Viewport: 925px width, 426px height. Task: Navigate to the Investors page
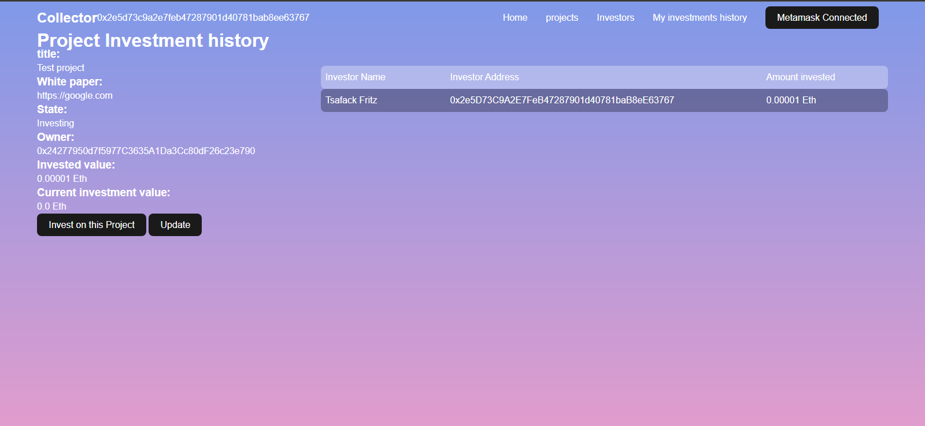point(615,18)
